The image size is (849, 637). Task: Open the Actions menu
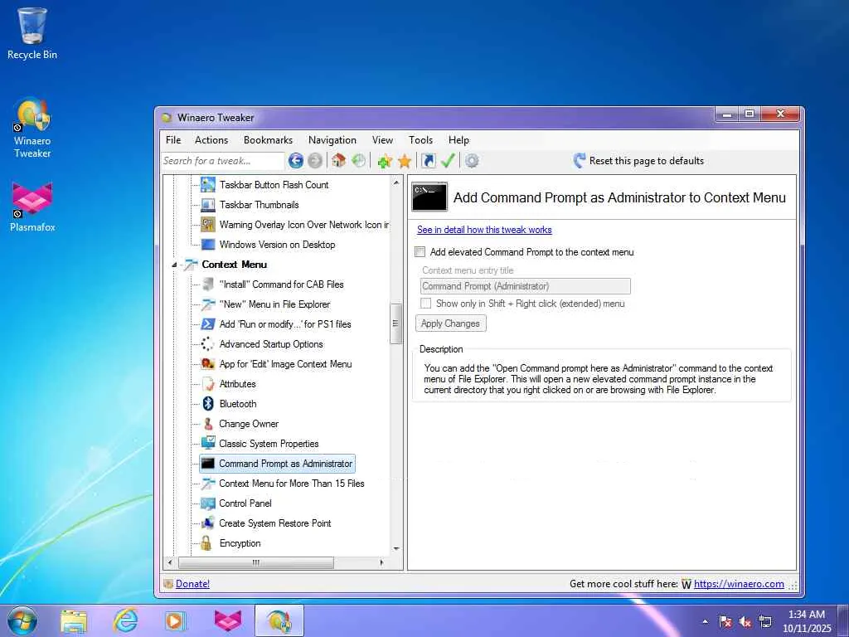[x=211, y=139]
